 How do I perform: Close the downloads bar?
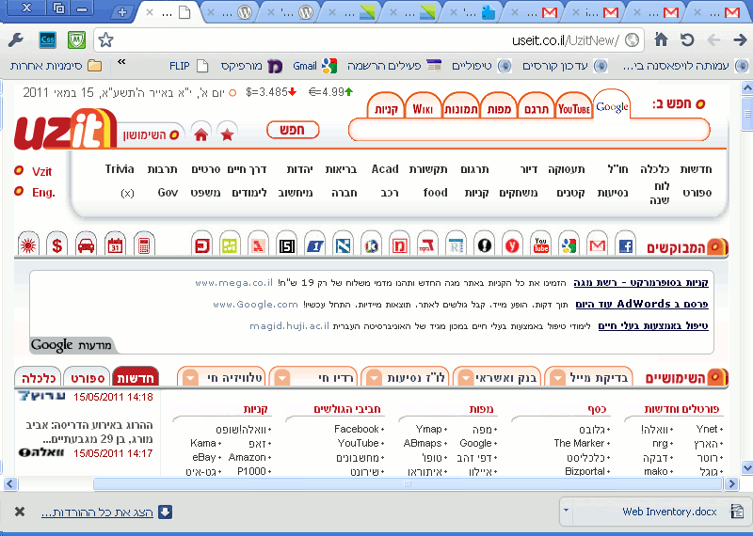tap(20, 512)
